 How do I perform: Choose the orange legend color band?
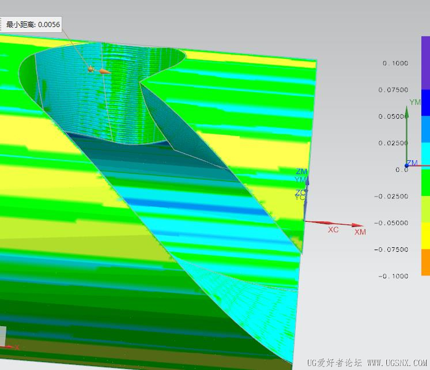[x=425, y=262]
